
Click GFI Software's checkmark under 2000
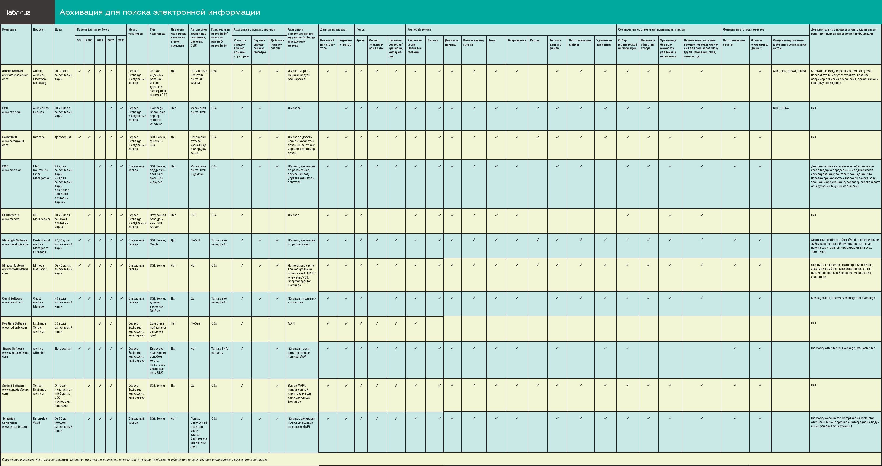(x=89, y=215)
